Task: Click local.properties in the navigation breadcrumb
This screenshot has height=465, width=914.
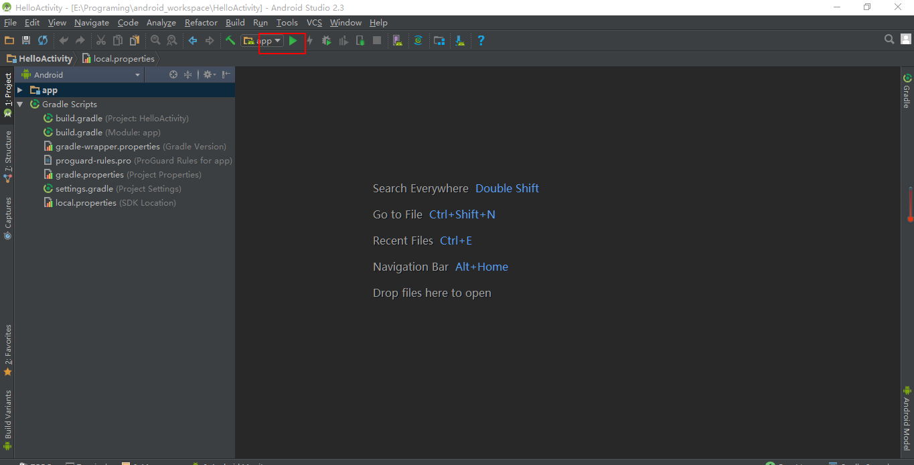Action: click(x=119, y=58)
